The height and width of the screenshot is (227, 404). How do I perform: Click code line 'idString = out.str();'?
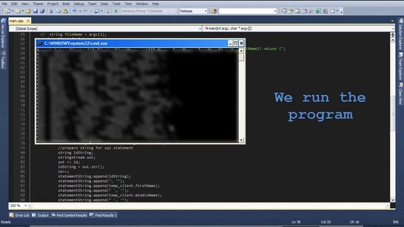point(81,166)
